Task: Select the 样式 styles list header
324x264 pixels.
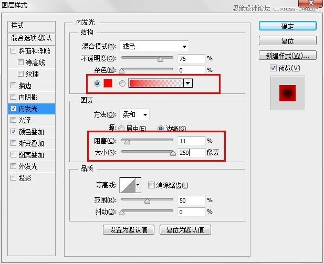Action: [x=32, y=26]
